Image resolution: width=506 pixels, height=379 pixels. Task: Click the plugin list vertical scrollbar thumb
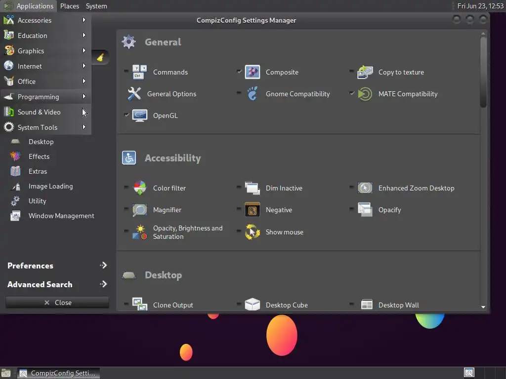tap(483, 72)
